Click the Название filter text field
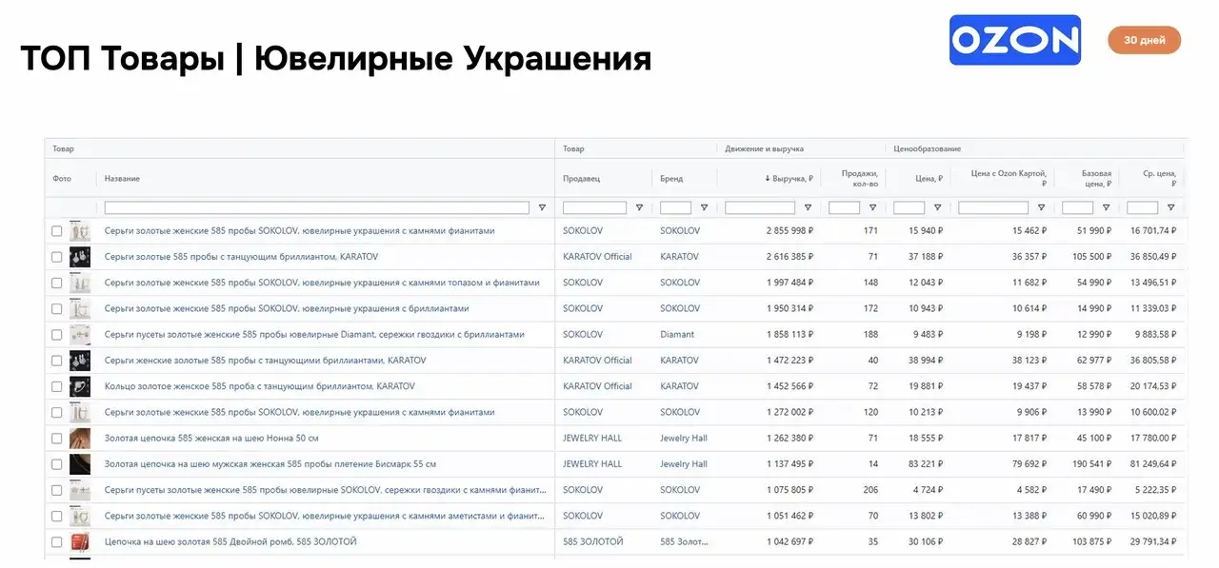 coord(316,207)
